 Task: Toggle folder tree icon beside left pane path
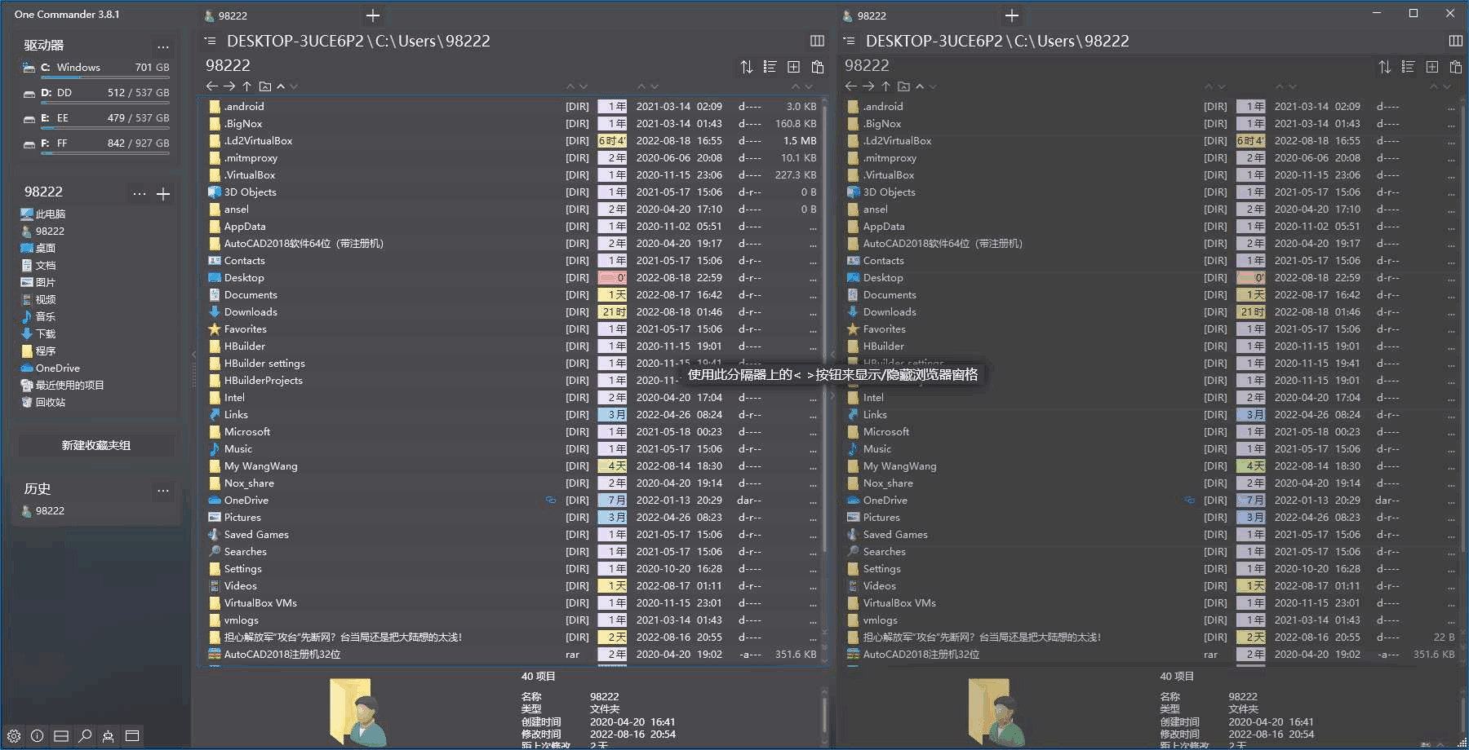pos(211,41)
